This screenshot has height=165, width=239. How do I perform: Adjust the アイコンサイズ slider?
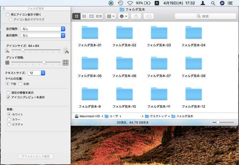[23, 50]
